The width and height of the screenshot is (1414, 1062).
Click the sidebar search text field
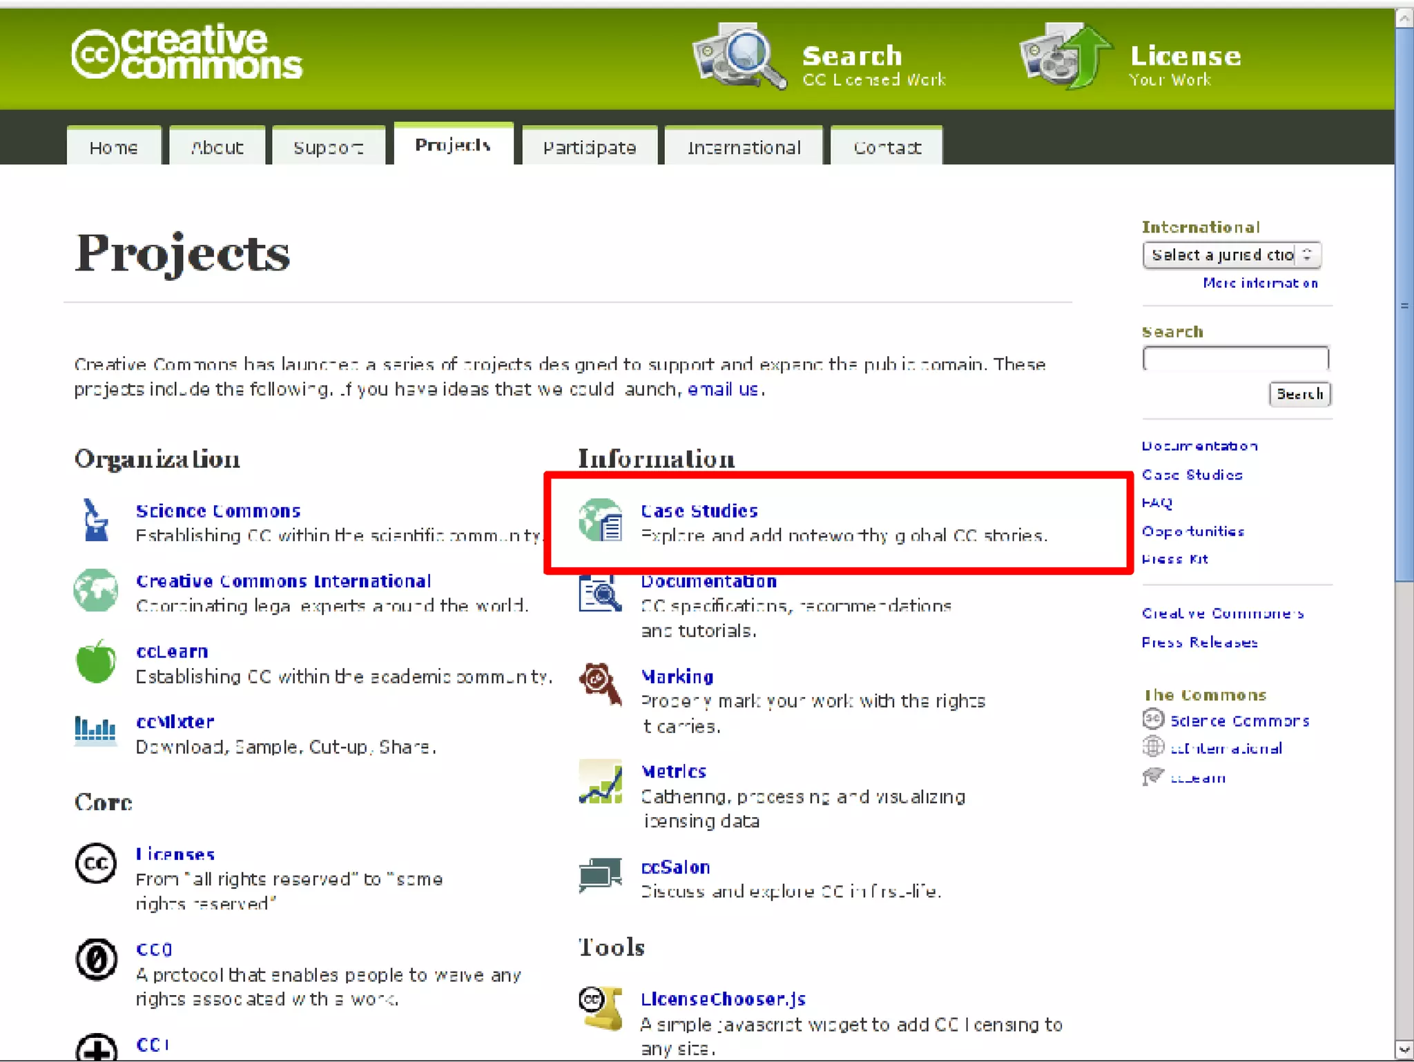click(1234, 359)
